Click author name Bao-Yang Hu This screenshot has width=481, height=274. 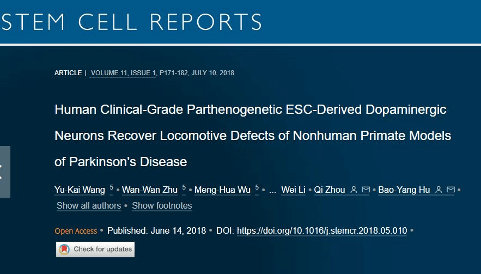point(403,190)
